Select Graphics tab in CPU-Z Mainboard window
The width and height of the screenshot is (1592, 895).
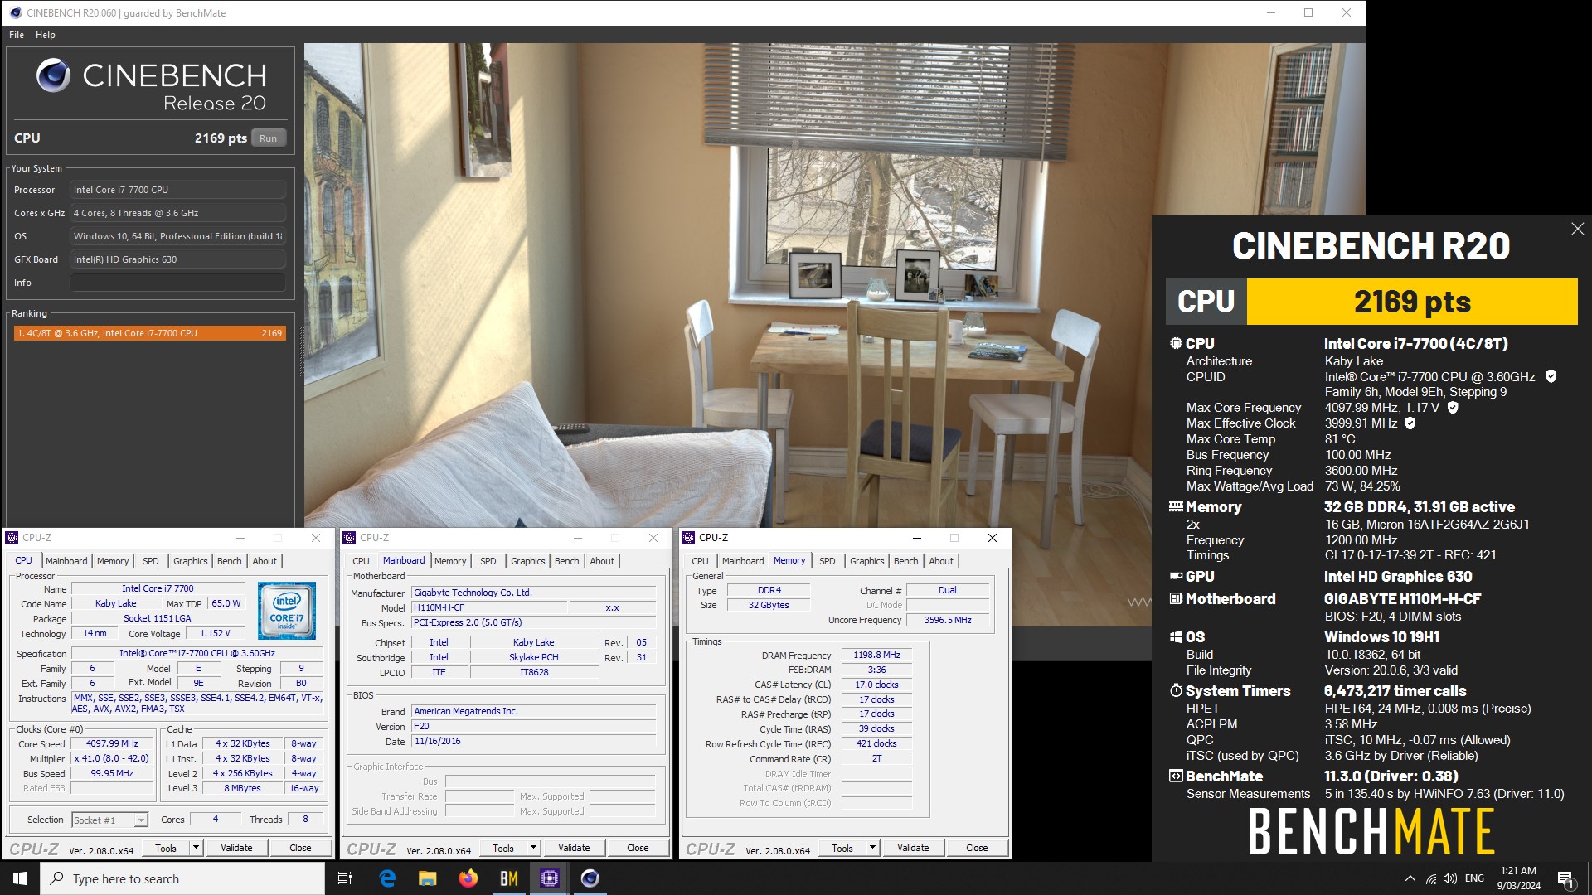tap(528, 561)
